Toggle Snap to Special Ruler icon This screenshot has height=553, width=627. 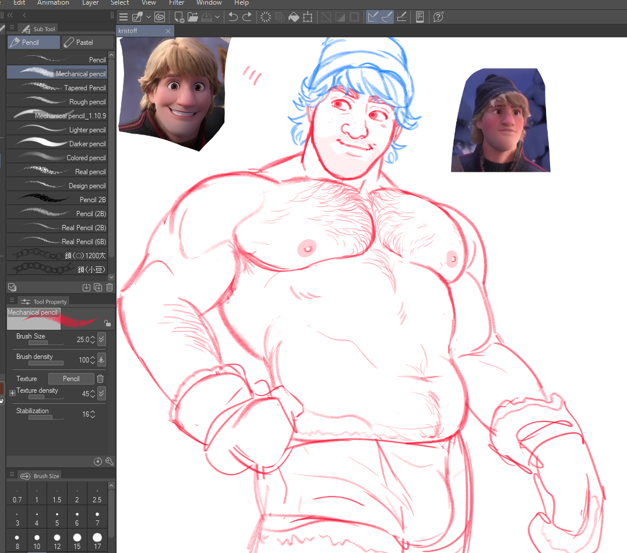(387, 17)
